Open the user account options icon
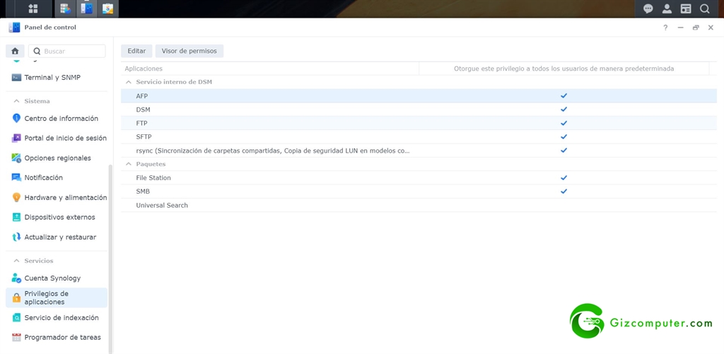 coord(667,8)
